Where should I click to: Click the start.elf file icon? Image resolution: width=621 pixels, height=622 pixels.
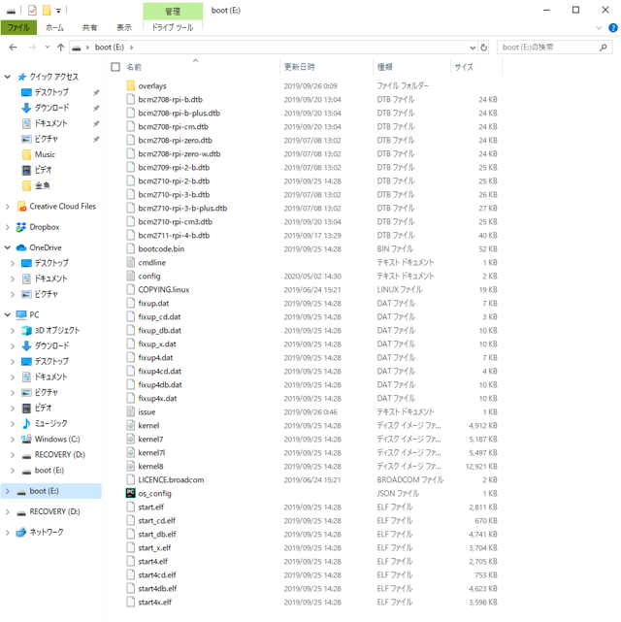pos(130,507)
